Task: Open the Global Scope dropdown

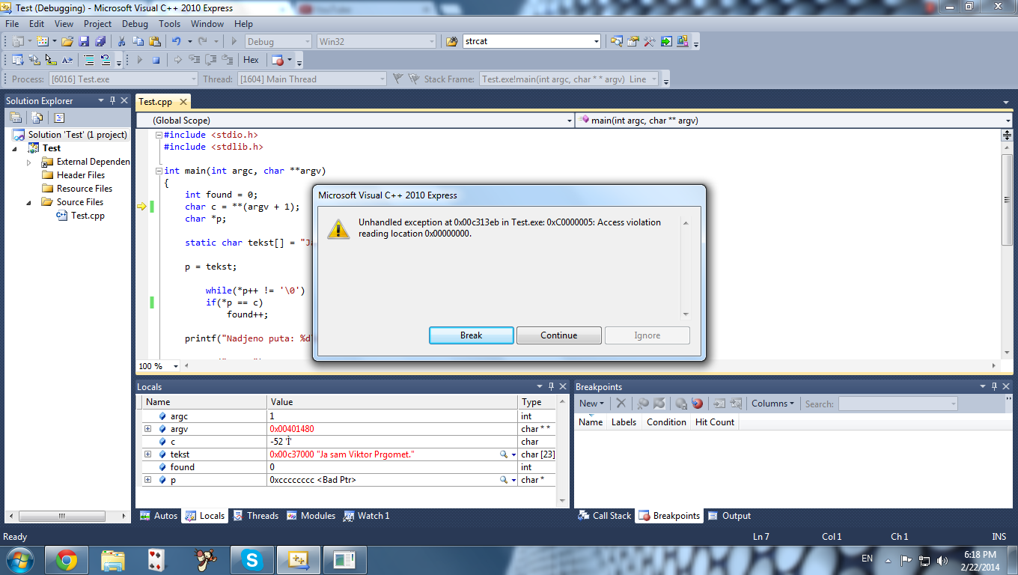Action: (569, 120)
